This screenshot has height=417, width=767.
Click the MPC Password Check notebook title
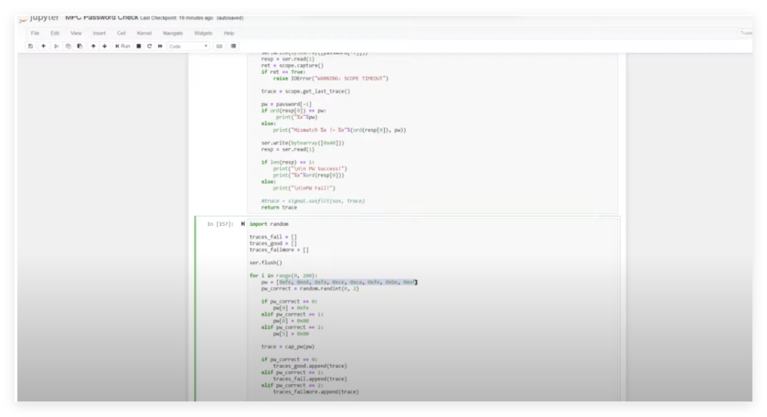101,18
